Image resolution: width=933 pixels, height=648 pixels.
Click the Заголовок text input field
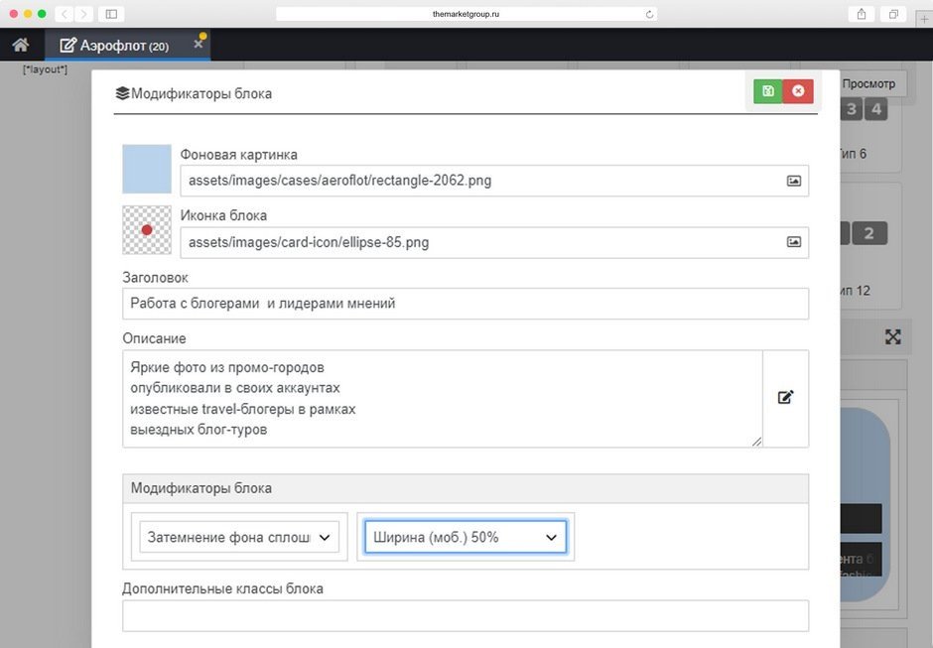tap(466, 304)
